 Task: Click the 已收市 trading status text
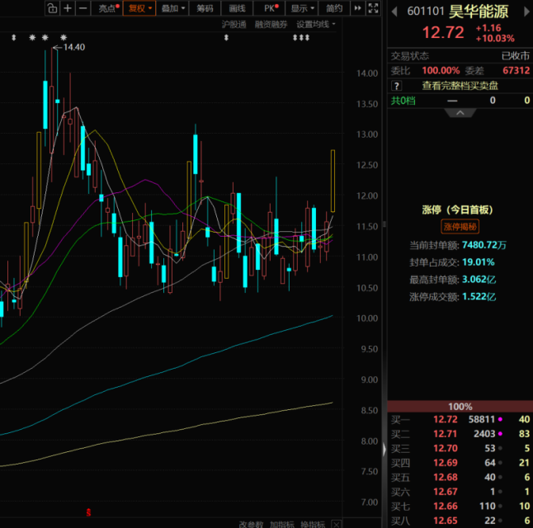click(516, 56)
